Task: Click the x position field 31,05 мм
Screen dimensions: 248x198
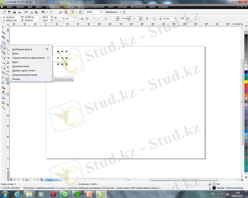Action: point(13,17)
